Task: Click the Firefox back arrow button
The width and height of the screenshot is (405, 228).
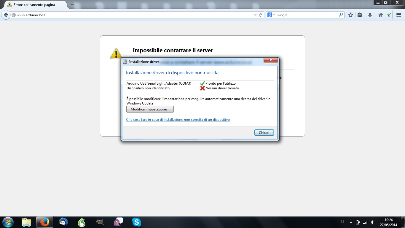Action: (x=6, y=15)
